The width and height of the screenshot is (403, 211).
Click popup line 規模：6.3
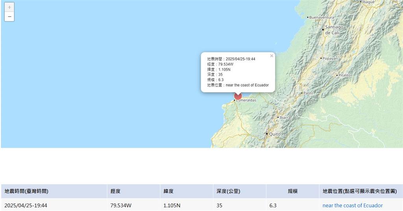215,80
